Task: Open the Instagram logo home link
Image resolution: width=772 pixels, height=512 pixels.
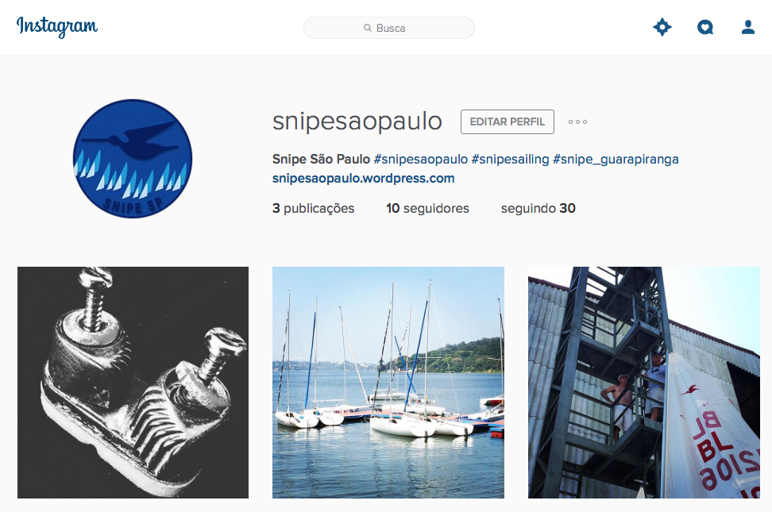Action: click(57, 26)
